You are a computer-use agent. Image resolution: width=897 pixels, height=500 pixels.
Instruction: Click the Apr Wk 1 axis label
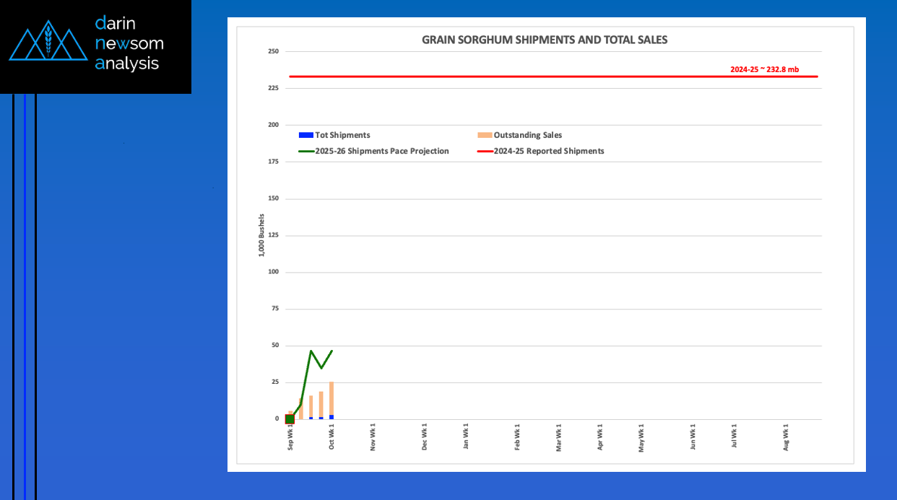pos(600,437)
